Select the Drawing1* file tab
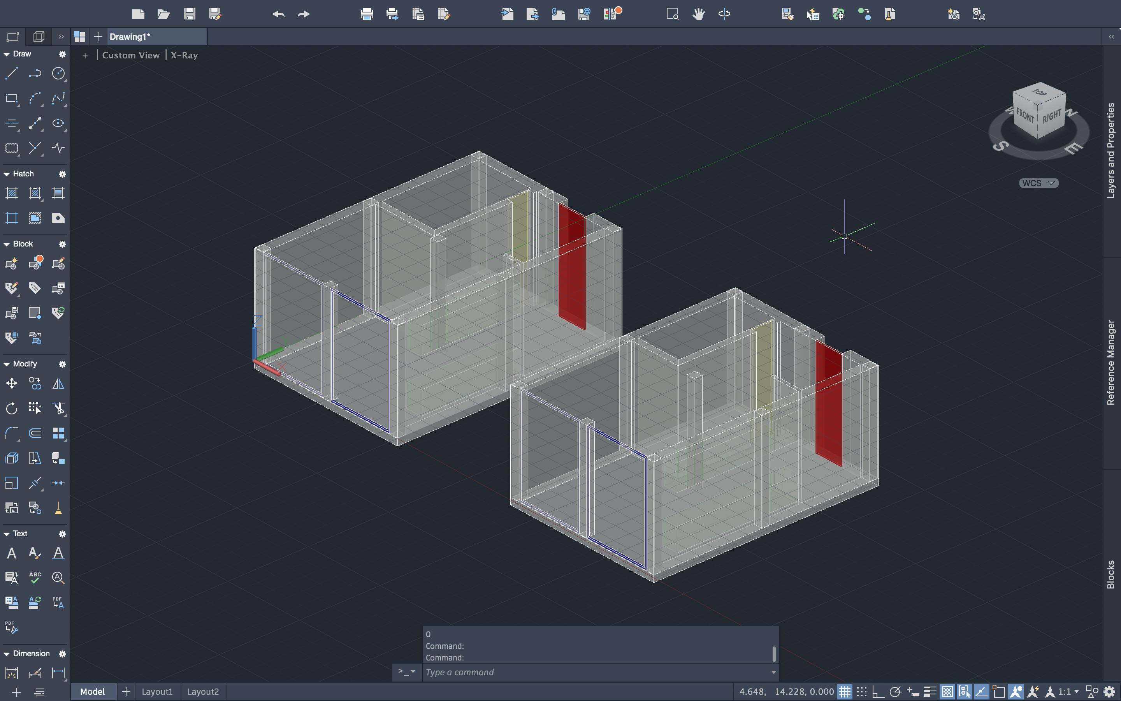This screenshot has height=701, width=1121. (157, 37)
